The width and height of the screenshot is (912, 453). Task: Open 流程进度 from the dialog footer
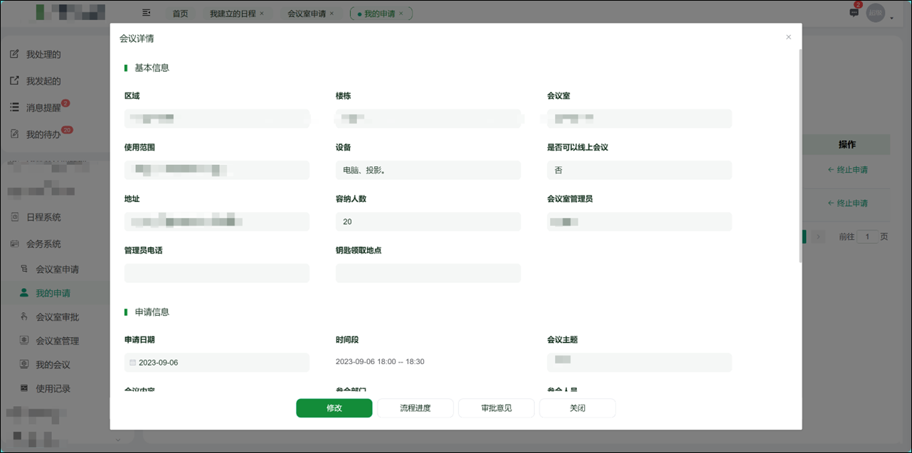(x=415, y=407)
